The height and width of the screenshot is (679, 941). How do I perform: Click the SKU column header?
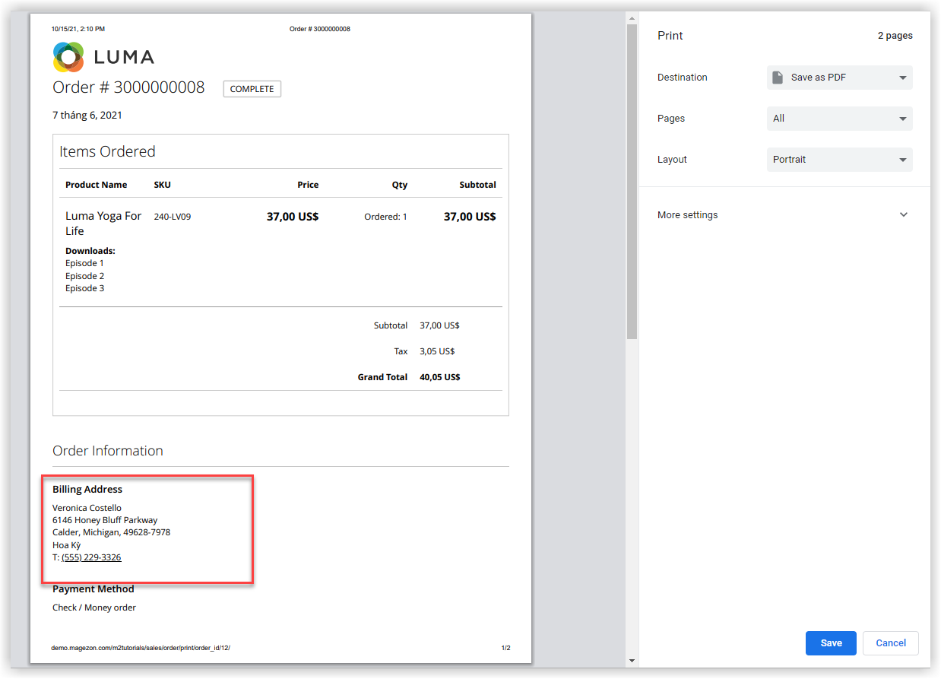[163, 185]
